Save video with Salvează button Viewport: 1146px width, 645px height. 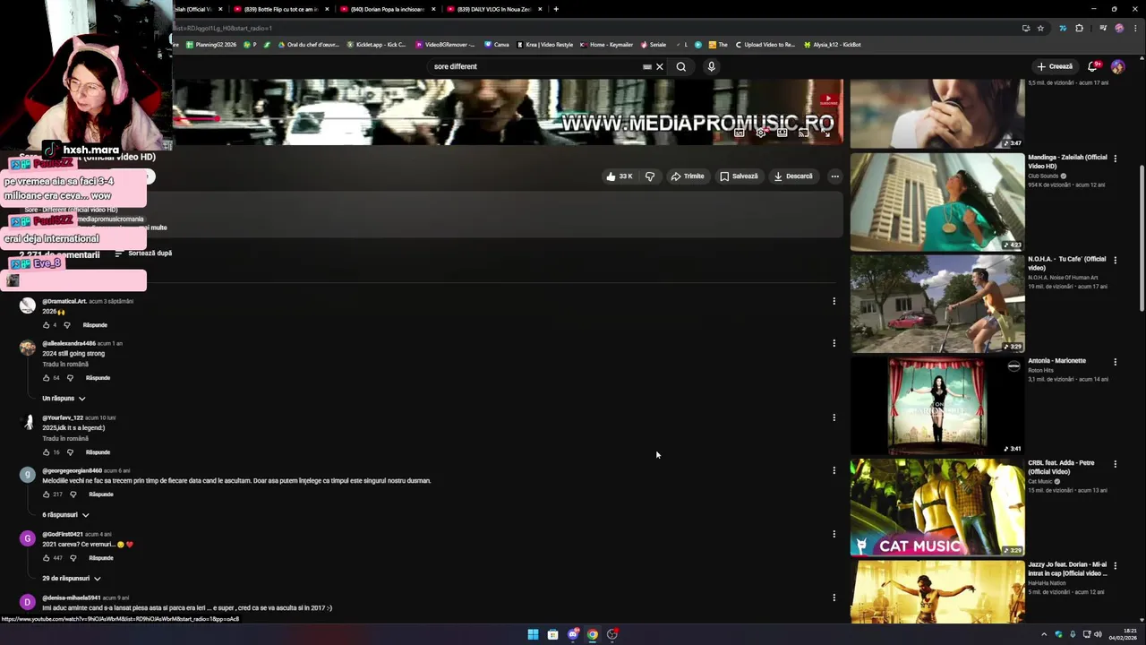(x=739, y=176)
